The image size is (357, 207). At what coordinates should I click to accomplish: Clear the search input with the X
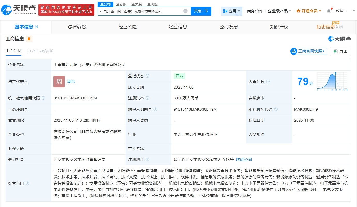pyautogui.click(x=185, y=11)
